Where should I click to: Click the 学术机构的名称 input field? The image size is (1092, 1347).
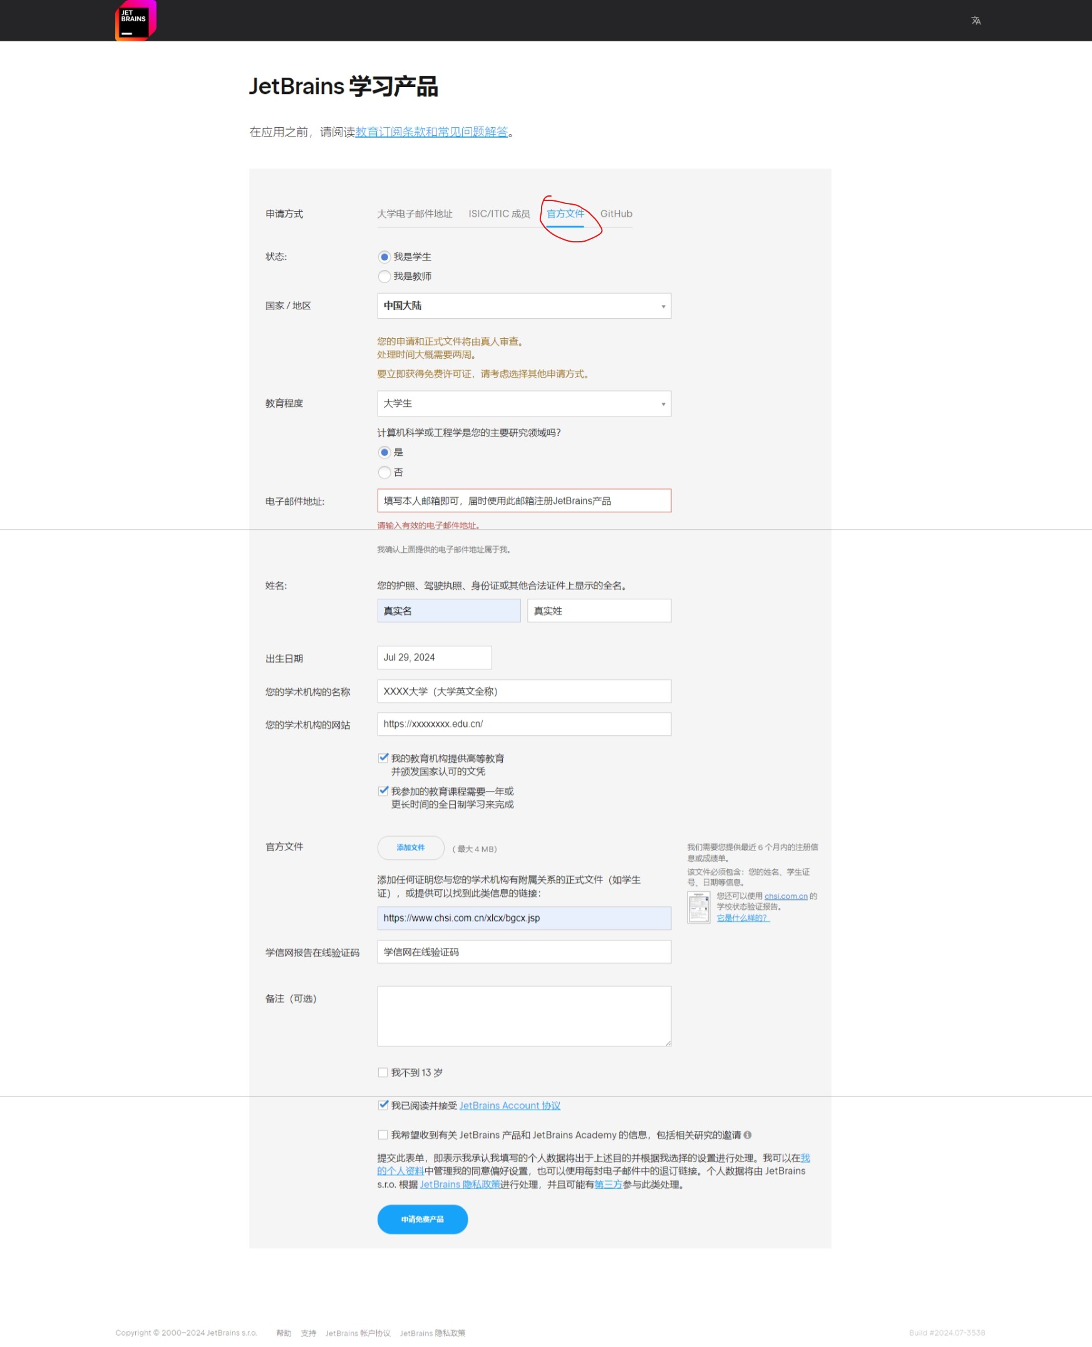point(524,691)
